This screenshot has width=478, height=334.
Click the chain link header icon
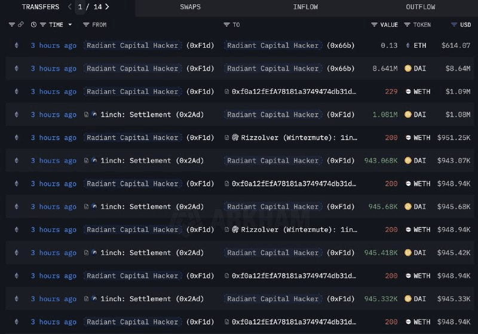point(21,24)
